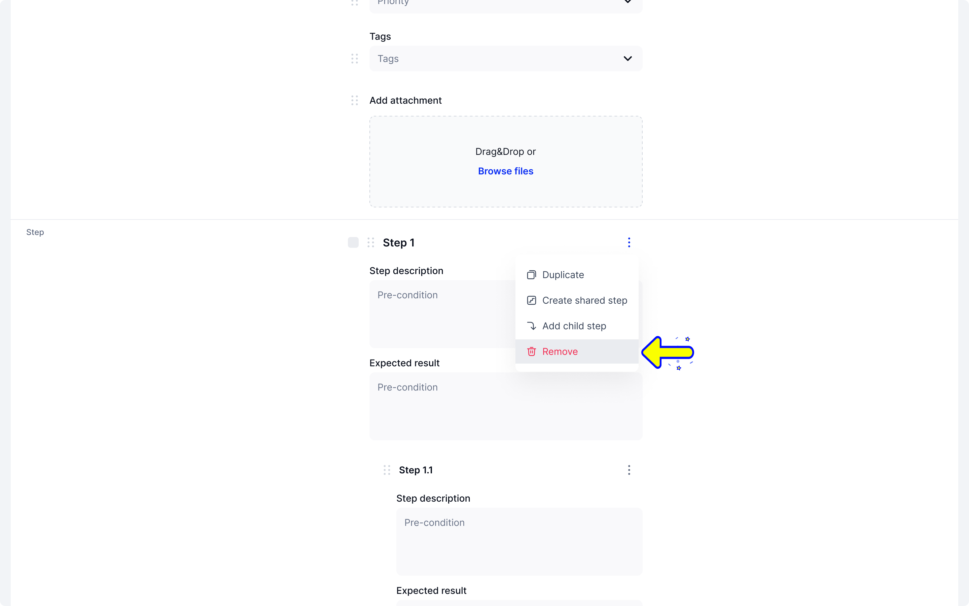Click the Drag&Drop attachment area
This screenshot has width=969, height=606.
pyautogui.click(x=506, y=162)
